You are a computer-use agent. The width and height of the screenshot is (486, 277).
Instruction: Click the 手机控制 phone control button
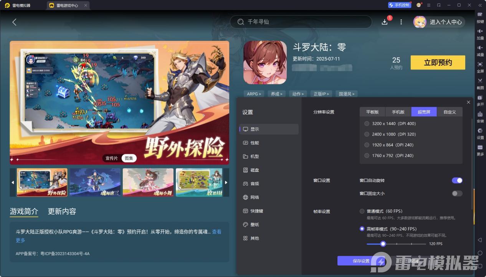coord(399,5)
